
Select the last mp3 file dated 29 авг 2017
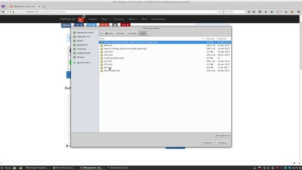[165, 70]
